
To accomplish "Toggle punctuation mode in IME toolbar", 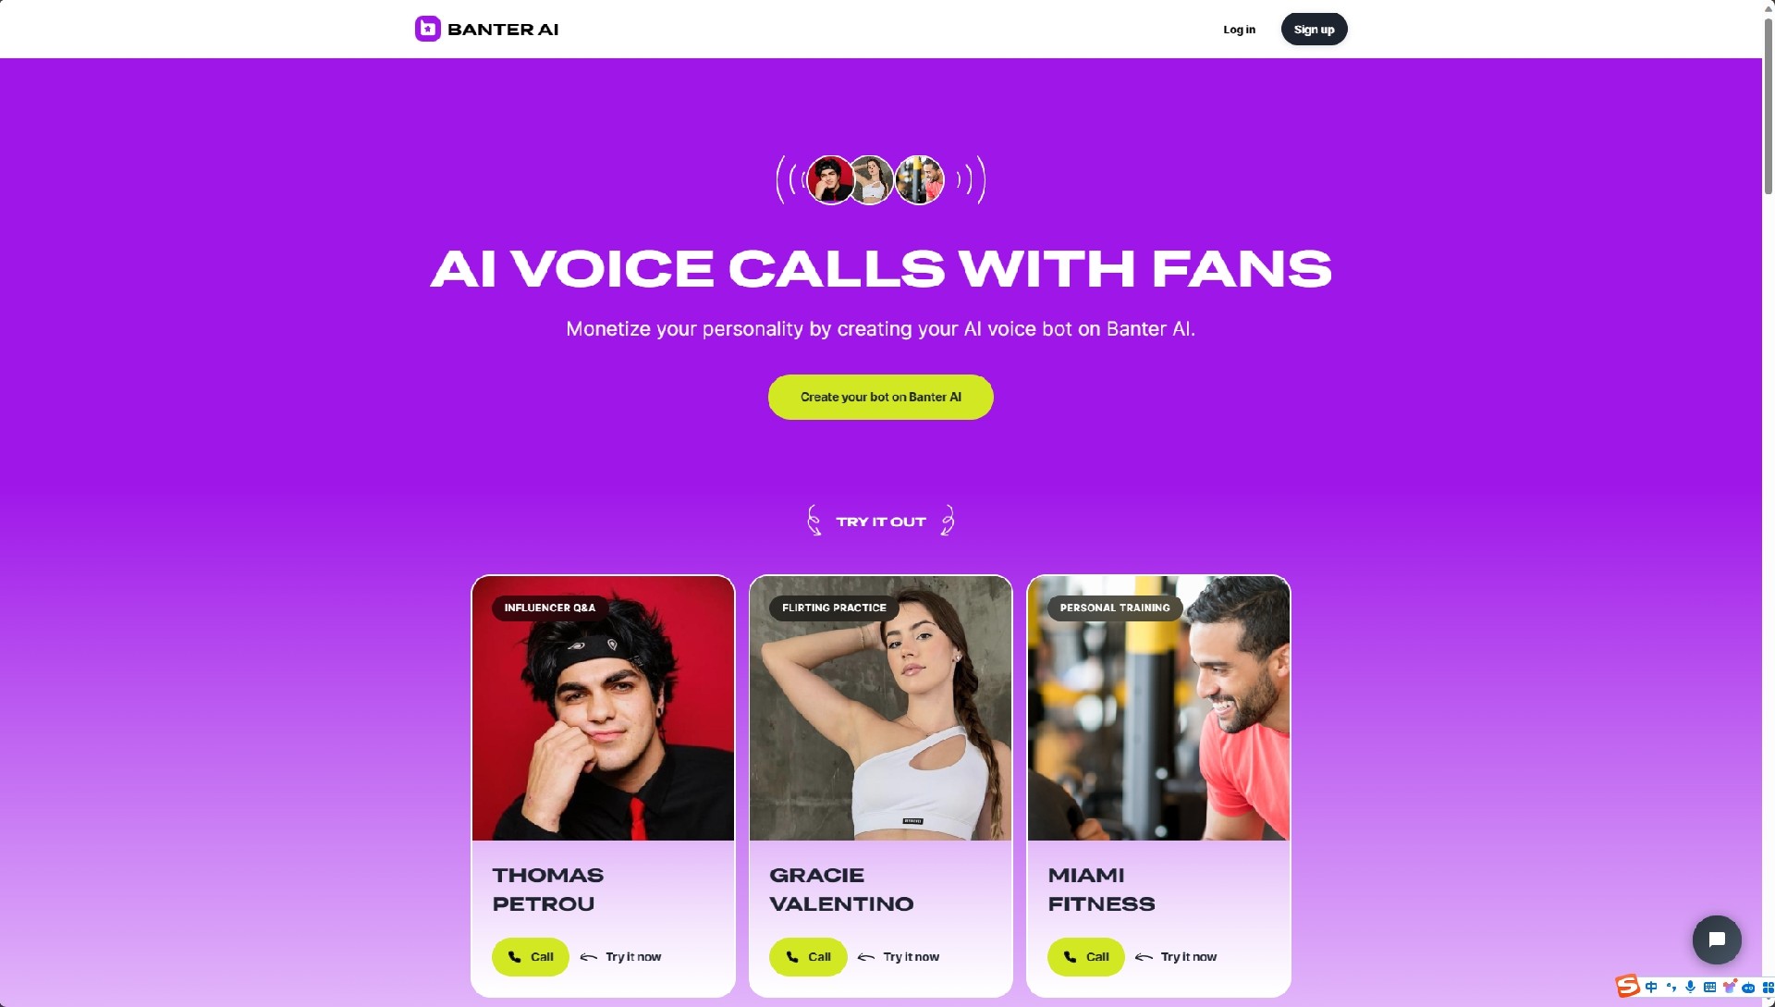I will pos(1671,987).
